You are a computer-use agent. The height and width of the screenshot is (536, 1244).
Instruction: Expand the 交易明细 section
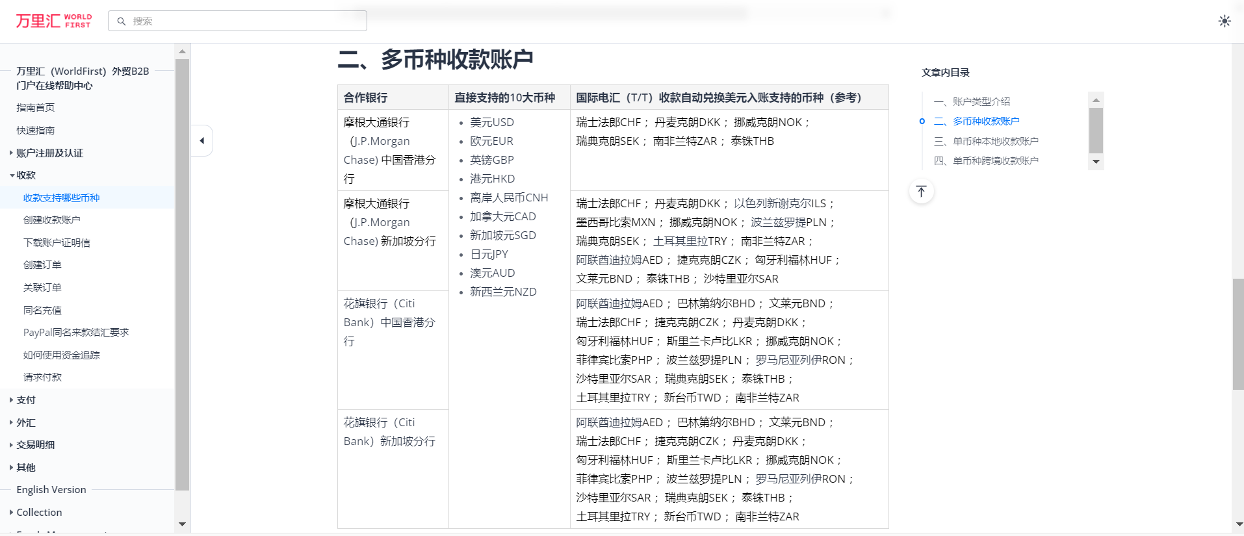(32, 445)
